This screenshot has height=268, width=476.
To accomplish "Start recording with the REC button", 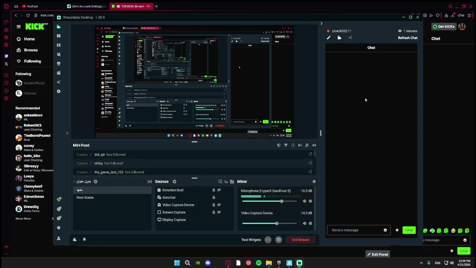I will [268, 240].
